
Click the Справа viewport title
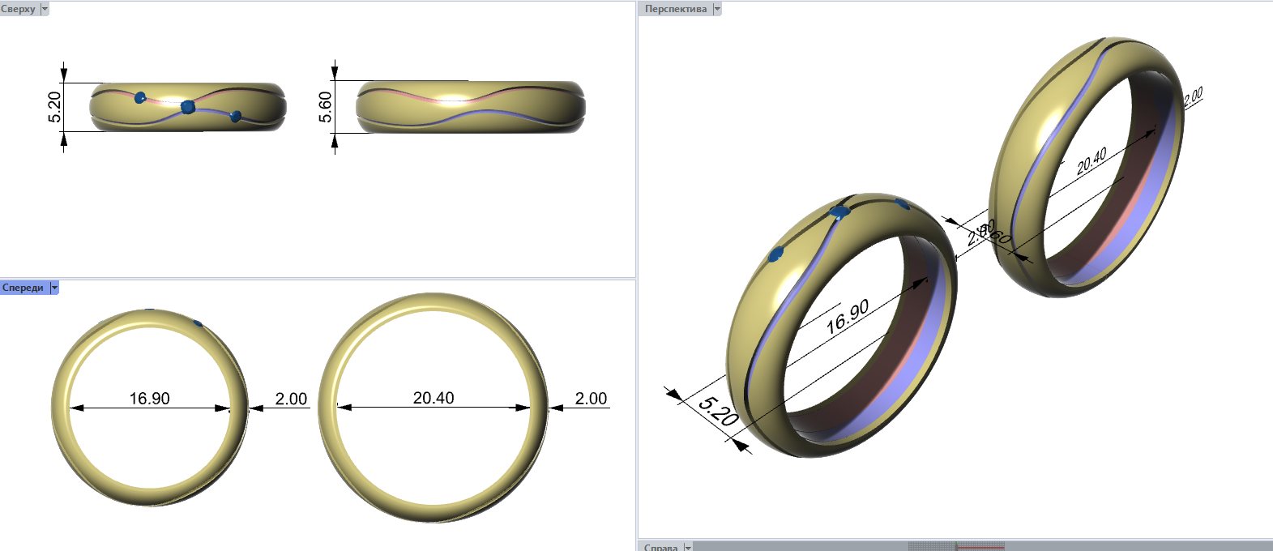(x=660, y=547)
